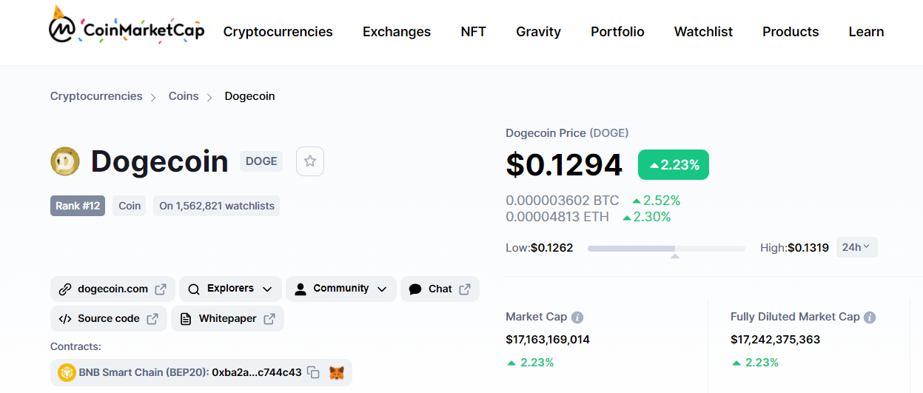923x393 pixels.
Task: Click external-link arrow next to dogecoin.com
Action: click(x=160, y=289)
